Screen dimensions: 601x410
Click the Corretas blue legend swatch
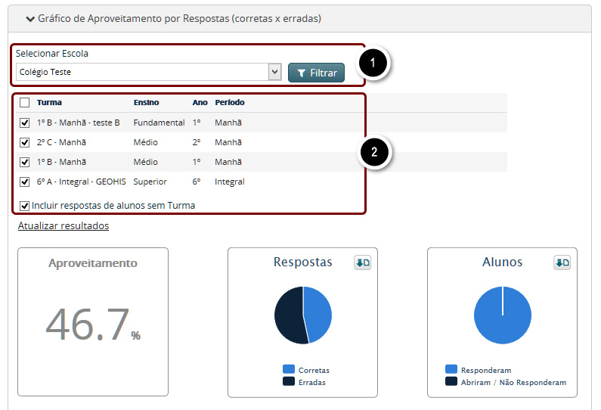click(x=289, y=370)
